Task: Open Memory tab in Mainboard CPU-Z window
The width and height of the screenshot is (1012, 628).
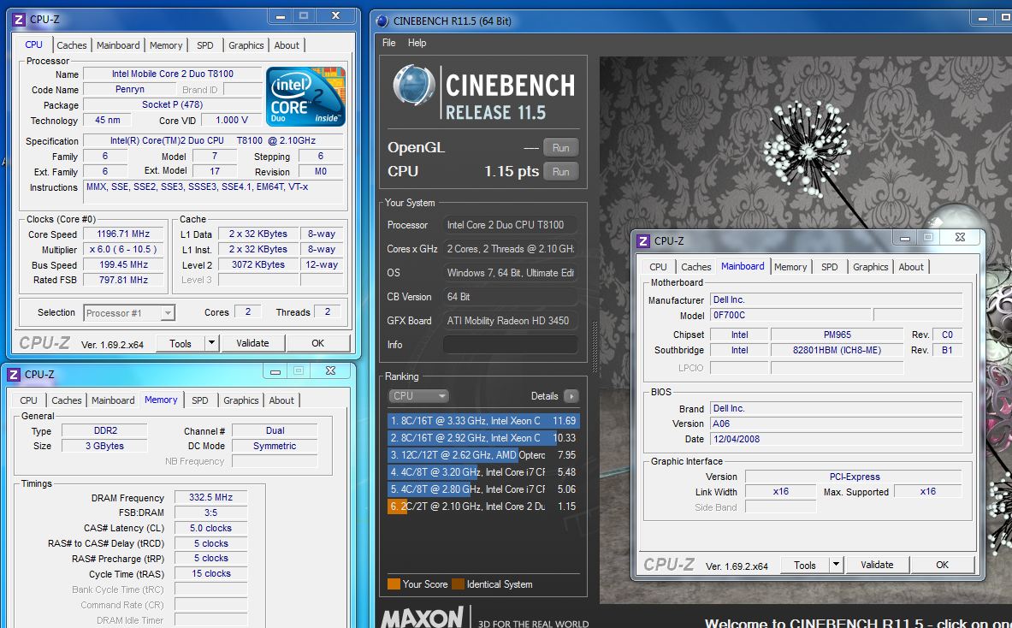Action: click(x=790, y=267)
